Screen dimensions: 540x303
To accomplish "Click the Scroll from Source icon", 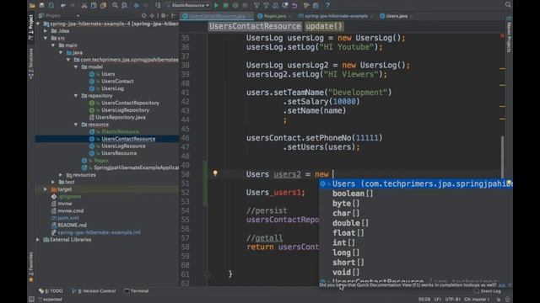I will pyautogui.click(x=144, y=16).
